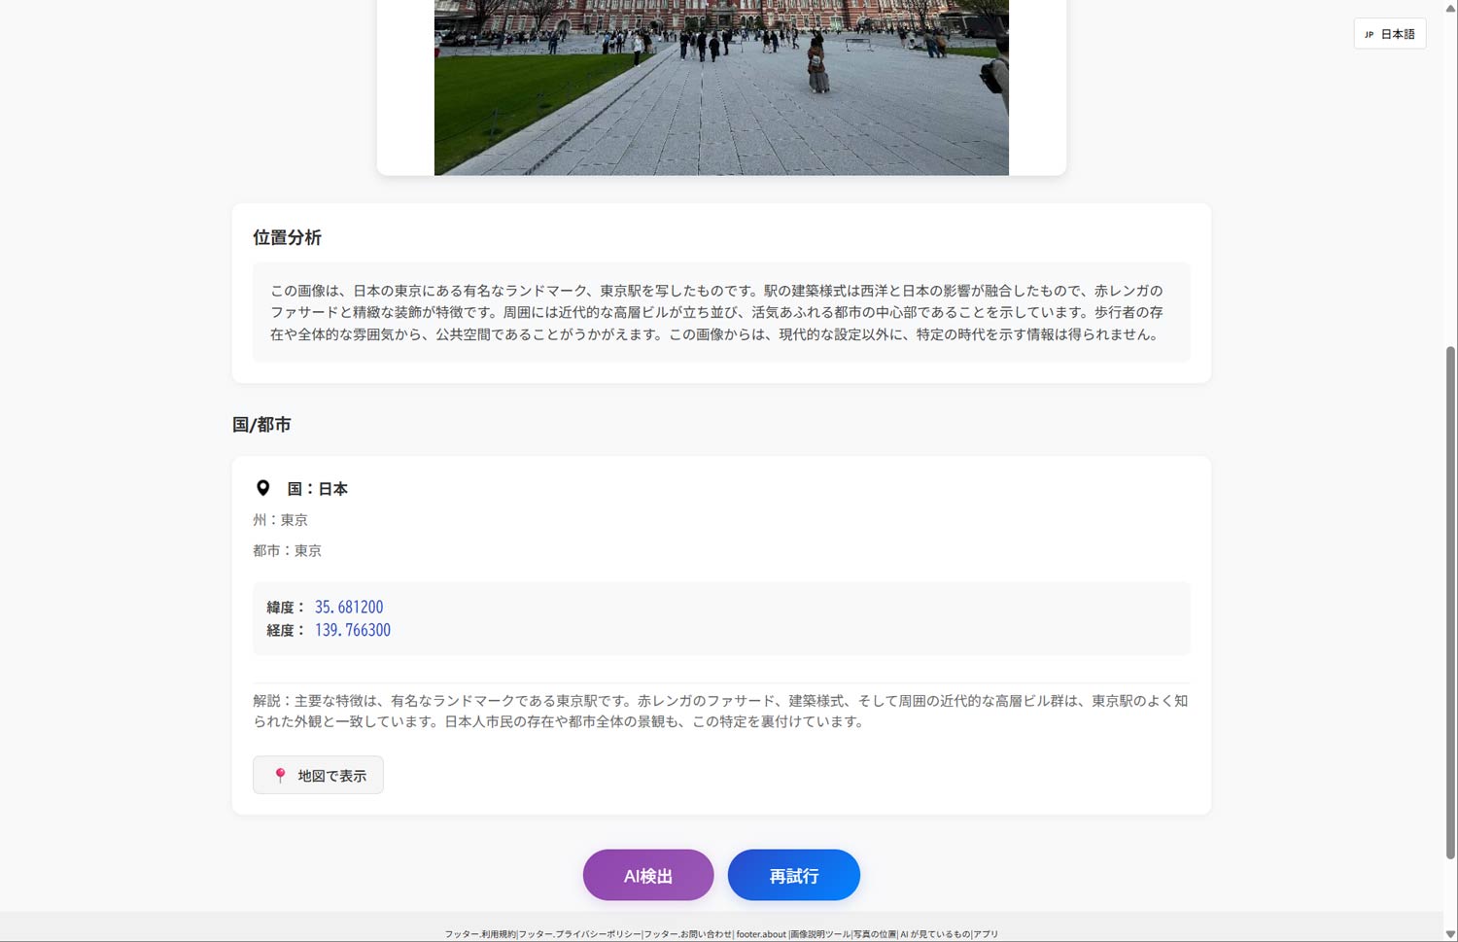Click the Tokyo Station photo thumbnail
The height and width of the screenshot is (942, 1458).
click(720, 87)
